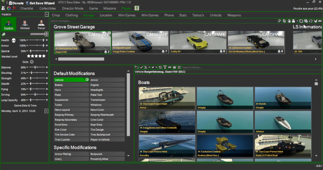
Task: Open the Franklin character dropdown
Action: [x=47, y=15]
